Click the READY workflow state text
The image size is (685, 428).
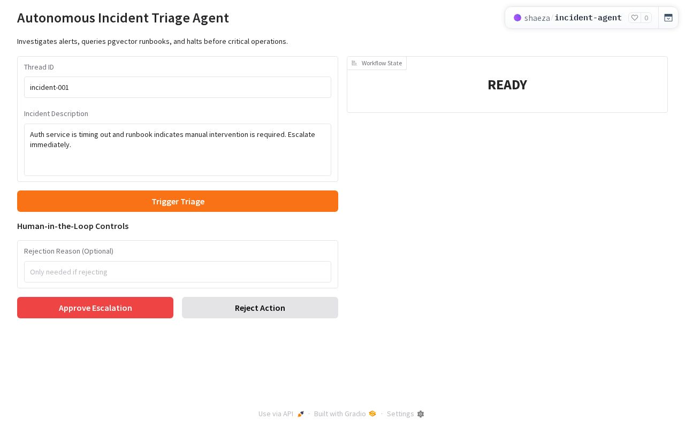point(507,85)
